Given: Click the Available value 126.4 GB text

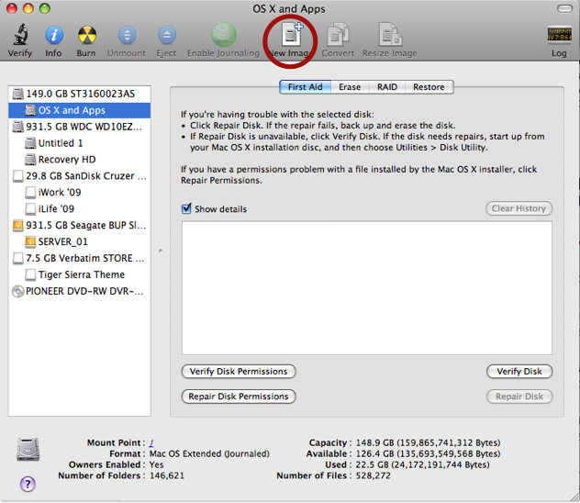Looking at the screenshot, I should [428, 453].
